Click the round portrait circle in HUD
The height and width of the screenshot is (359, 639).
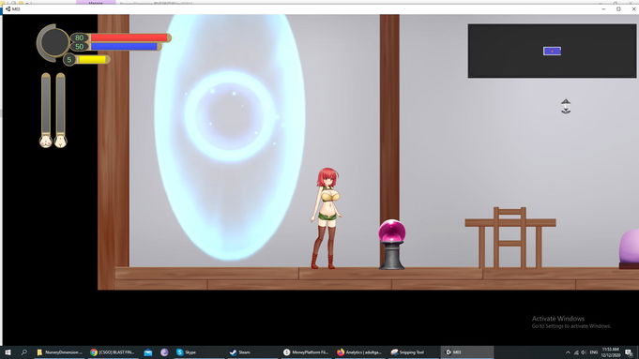click(53, 43)
